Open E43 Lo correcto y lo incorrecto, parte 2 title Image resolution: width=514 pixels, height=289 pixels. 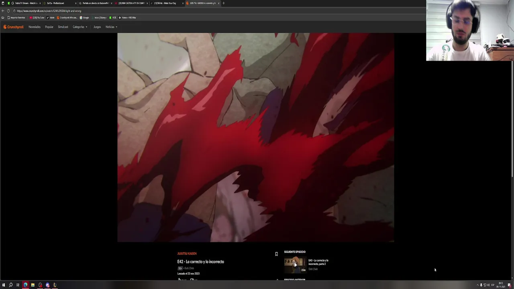pos(318,262)
